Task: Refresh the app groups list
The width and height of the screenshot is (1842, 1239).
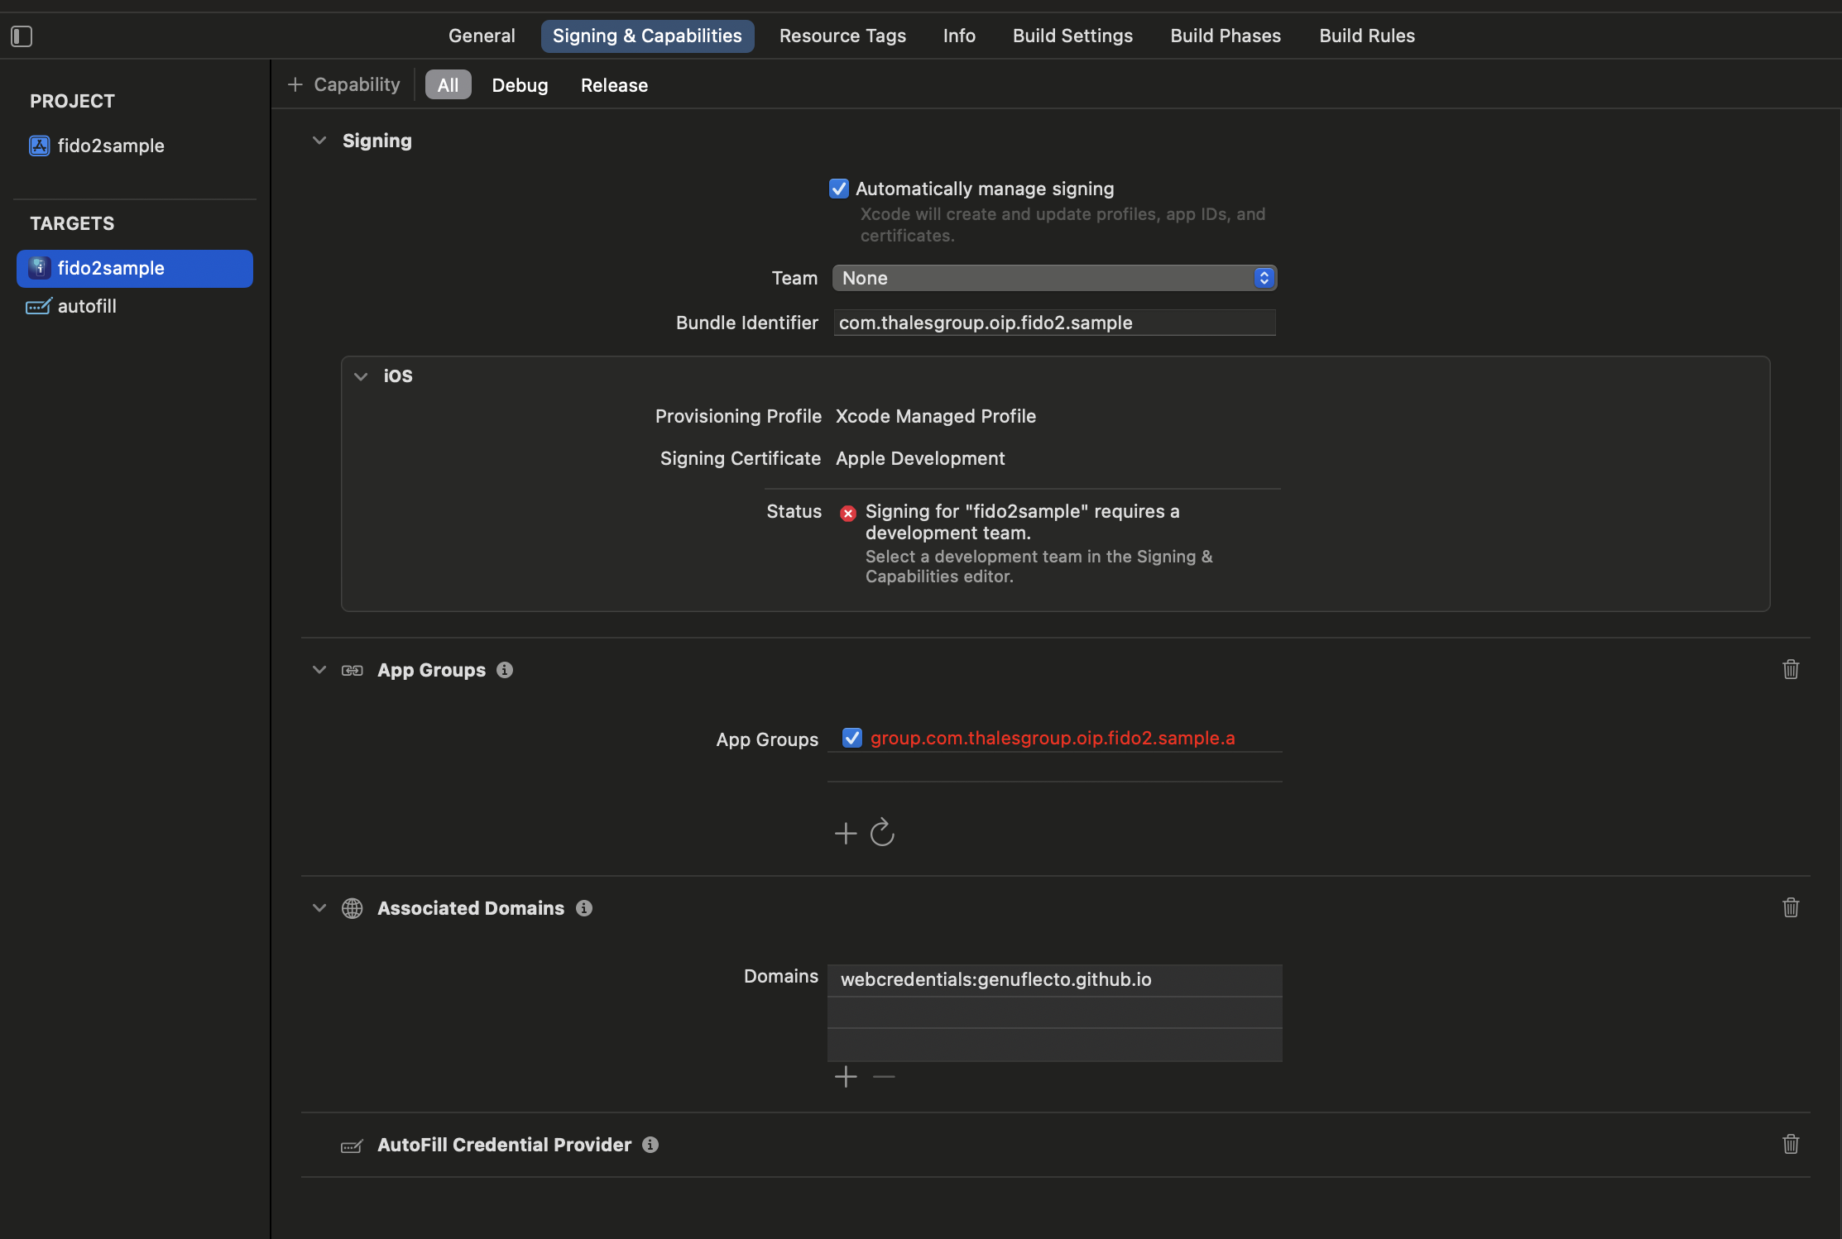Action: 882,832
